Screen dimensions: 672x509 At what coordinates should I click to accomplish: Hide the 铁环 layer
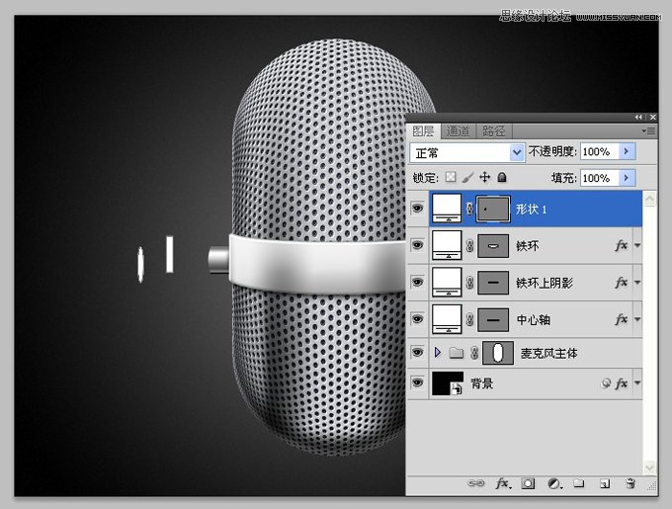[417, 245]
